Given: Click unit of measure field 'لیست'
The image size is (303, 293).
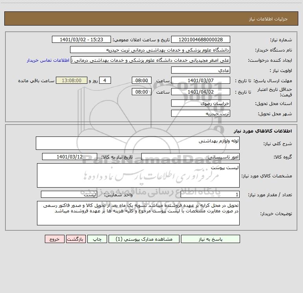Looking at the screenshot, I should click(69, 194).
